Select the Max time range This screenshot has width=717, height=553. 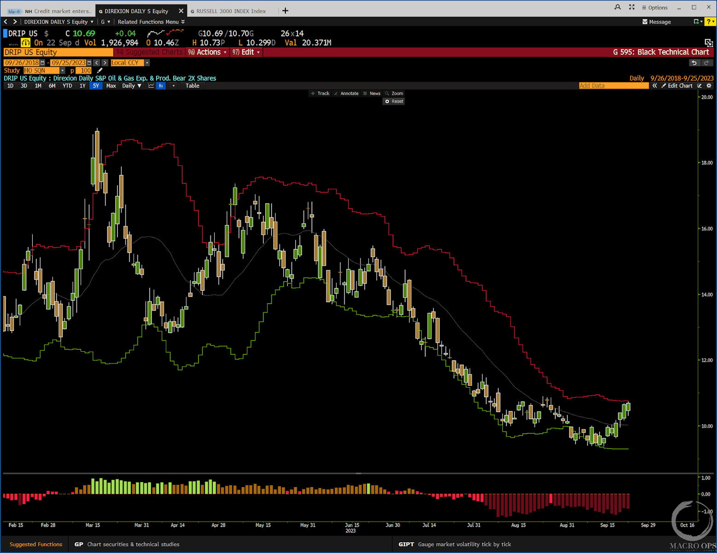[x=111, y=86]
